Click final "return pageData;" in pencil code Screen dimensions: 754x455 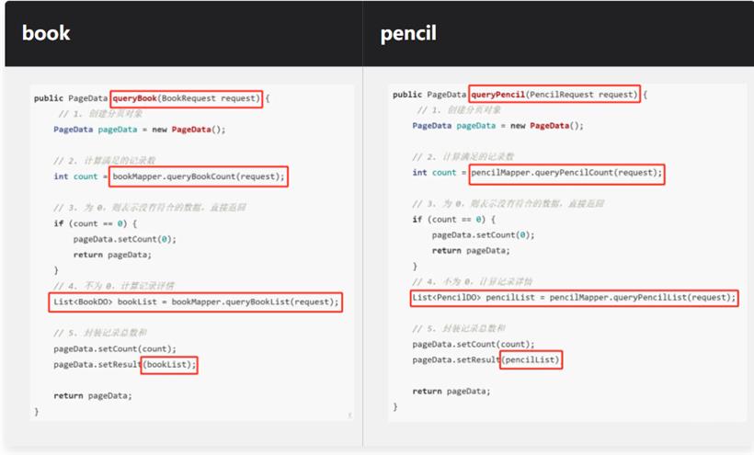[451, 392]
